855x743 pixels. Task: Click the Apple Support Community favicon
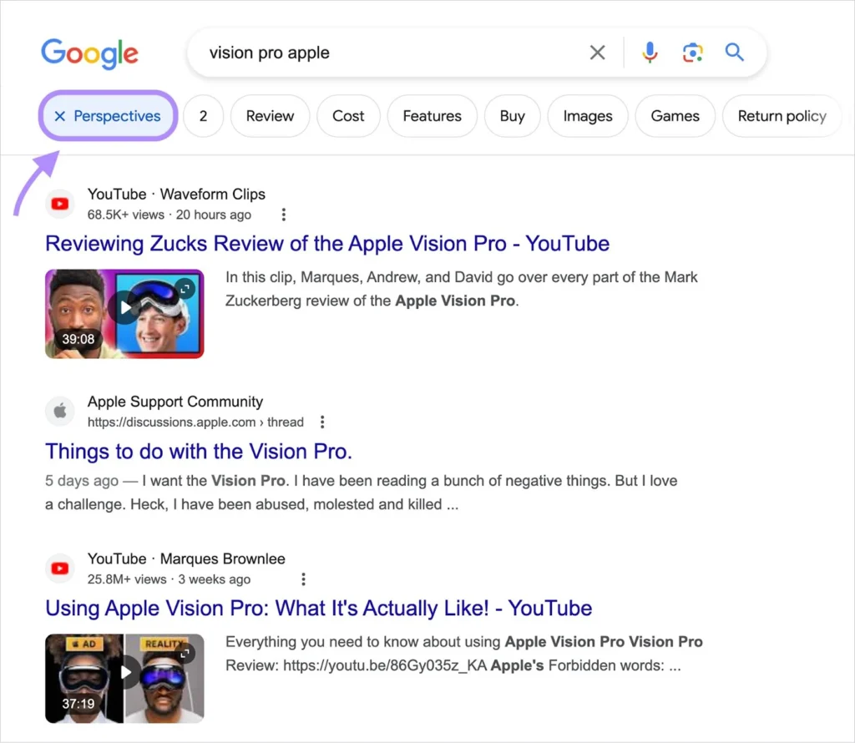coord(59,412)
